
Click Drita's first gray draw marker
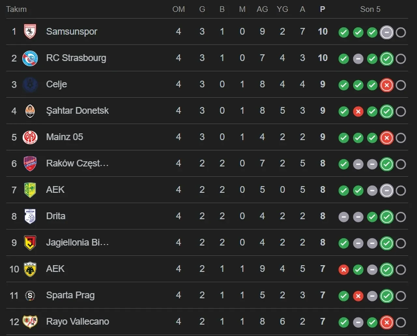pyautogui.click(x=343, y=217)
